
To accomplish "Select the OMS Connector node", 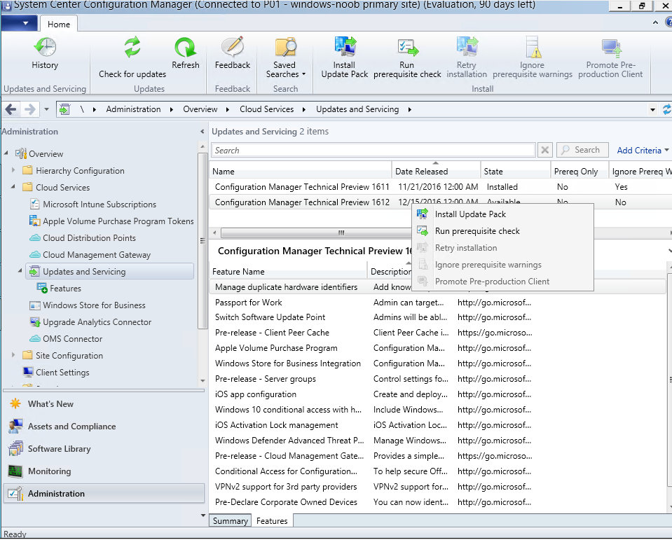I will 72,339.
